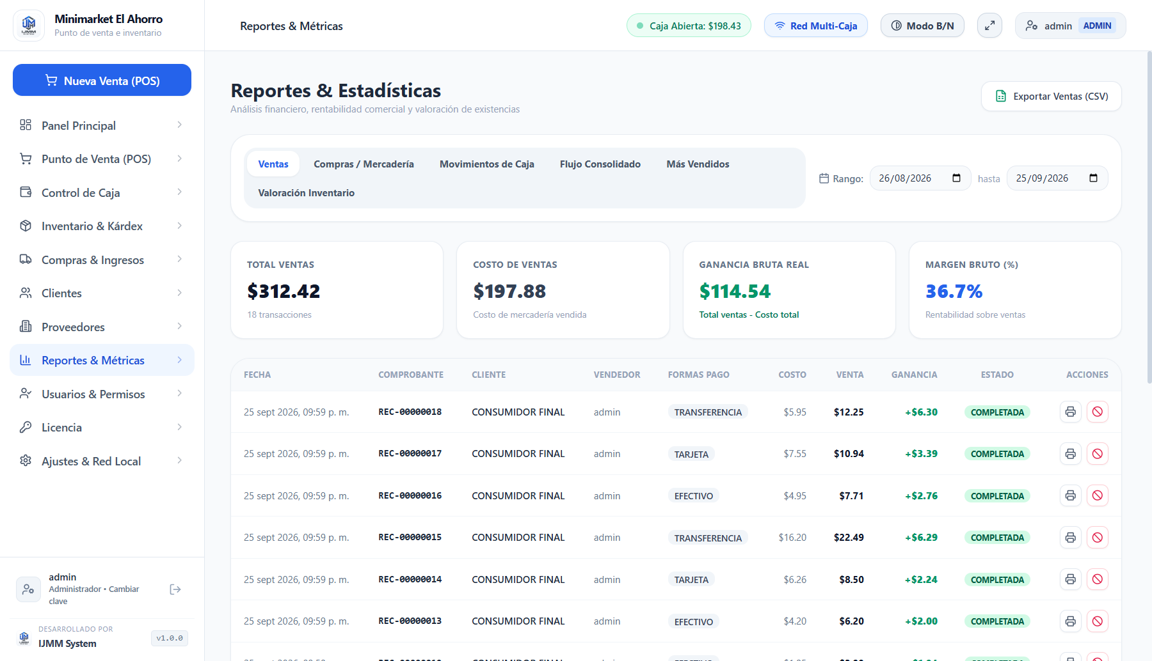Expand Proveedores menu chevron

pyautogui.click(x=179, y=326)
